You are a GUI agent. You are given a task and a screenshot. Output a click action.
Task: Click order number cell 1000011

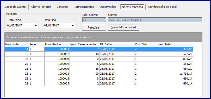(x=57, y=49)
